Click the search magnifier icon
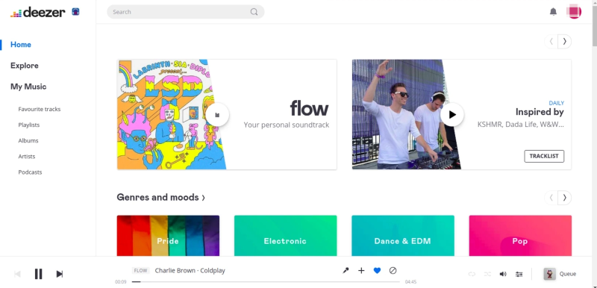This screenshot has height=288, width=597. click(x=254, y=12)
